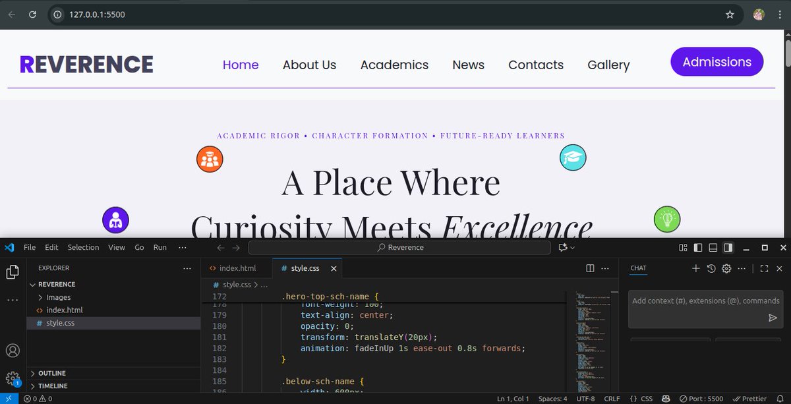This screenshot has height=404, width=791.
Task: Open the Selection menu
Action: click(83, 248)
